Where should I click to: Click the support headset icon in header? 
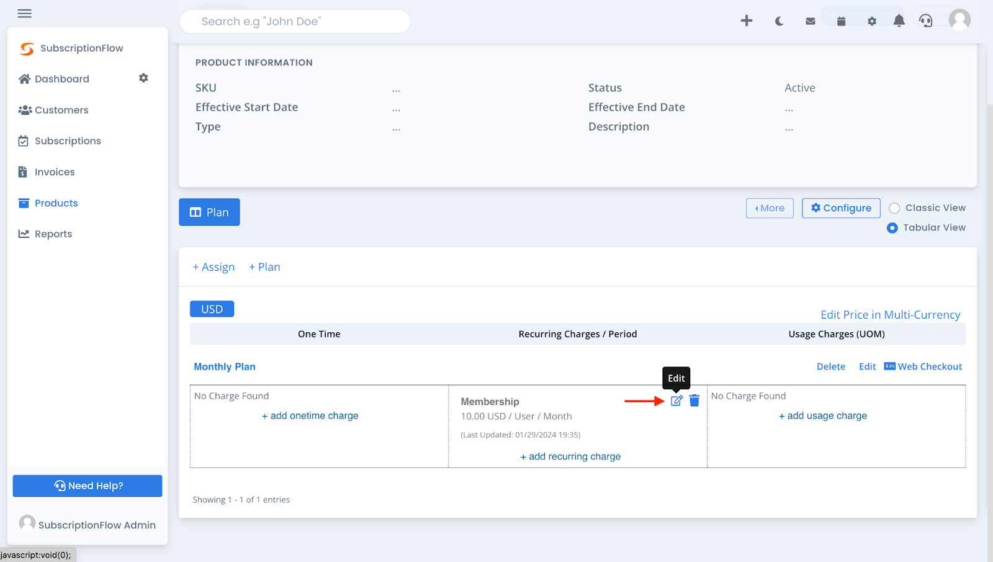click(x=925, y=20)
